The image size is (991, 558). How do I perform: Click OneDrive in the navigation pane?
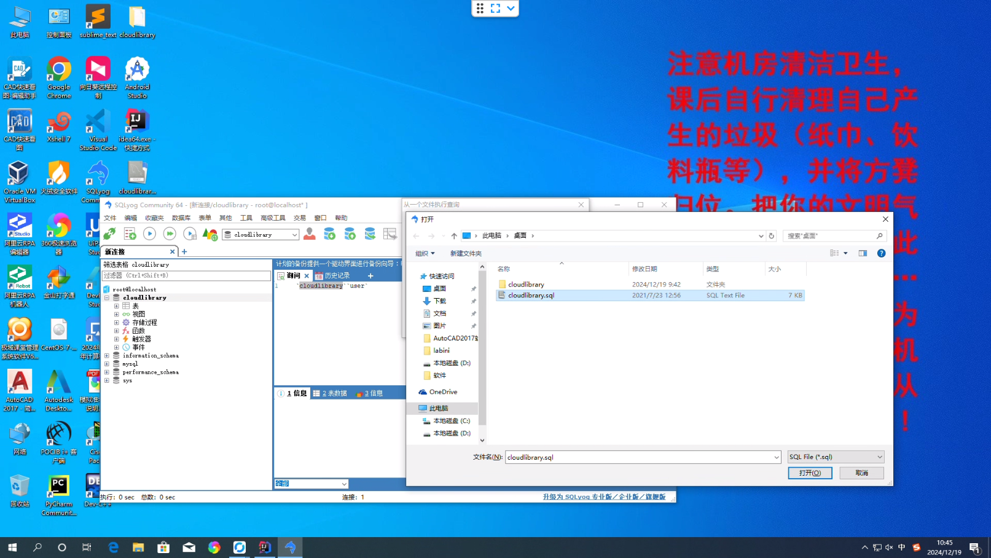[x=443, y=392]
